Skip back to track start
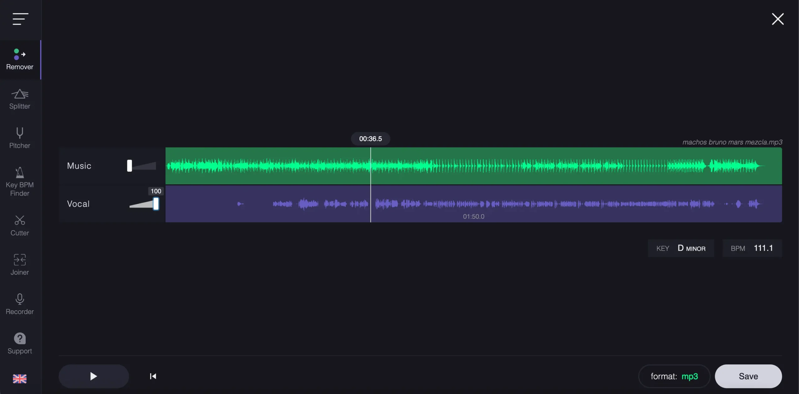The height and width of the screenshot is (394, 799). click(153, 376)
